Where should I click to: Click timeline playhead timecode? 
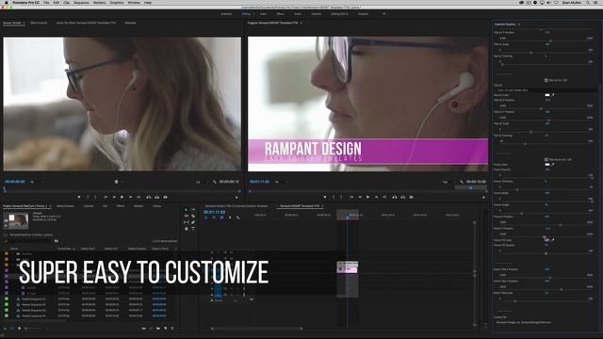point(214,212)
